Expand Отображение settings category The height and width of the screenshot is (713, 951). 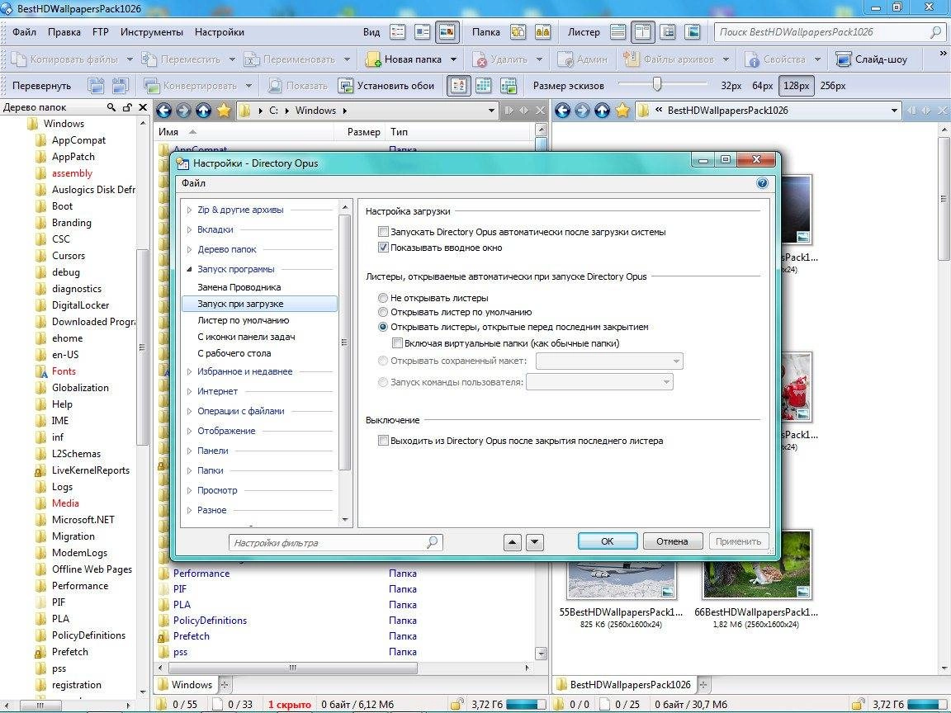189,431
